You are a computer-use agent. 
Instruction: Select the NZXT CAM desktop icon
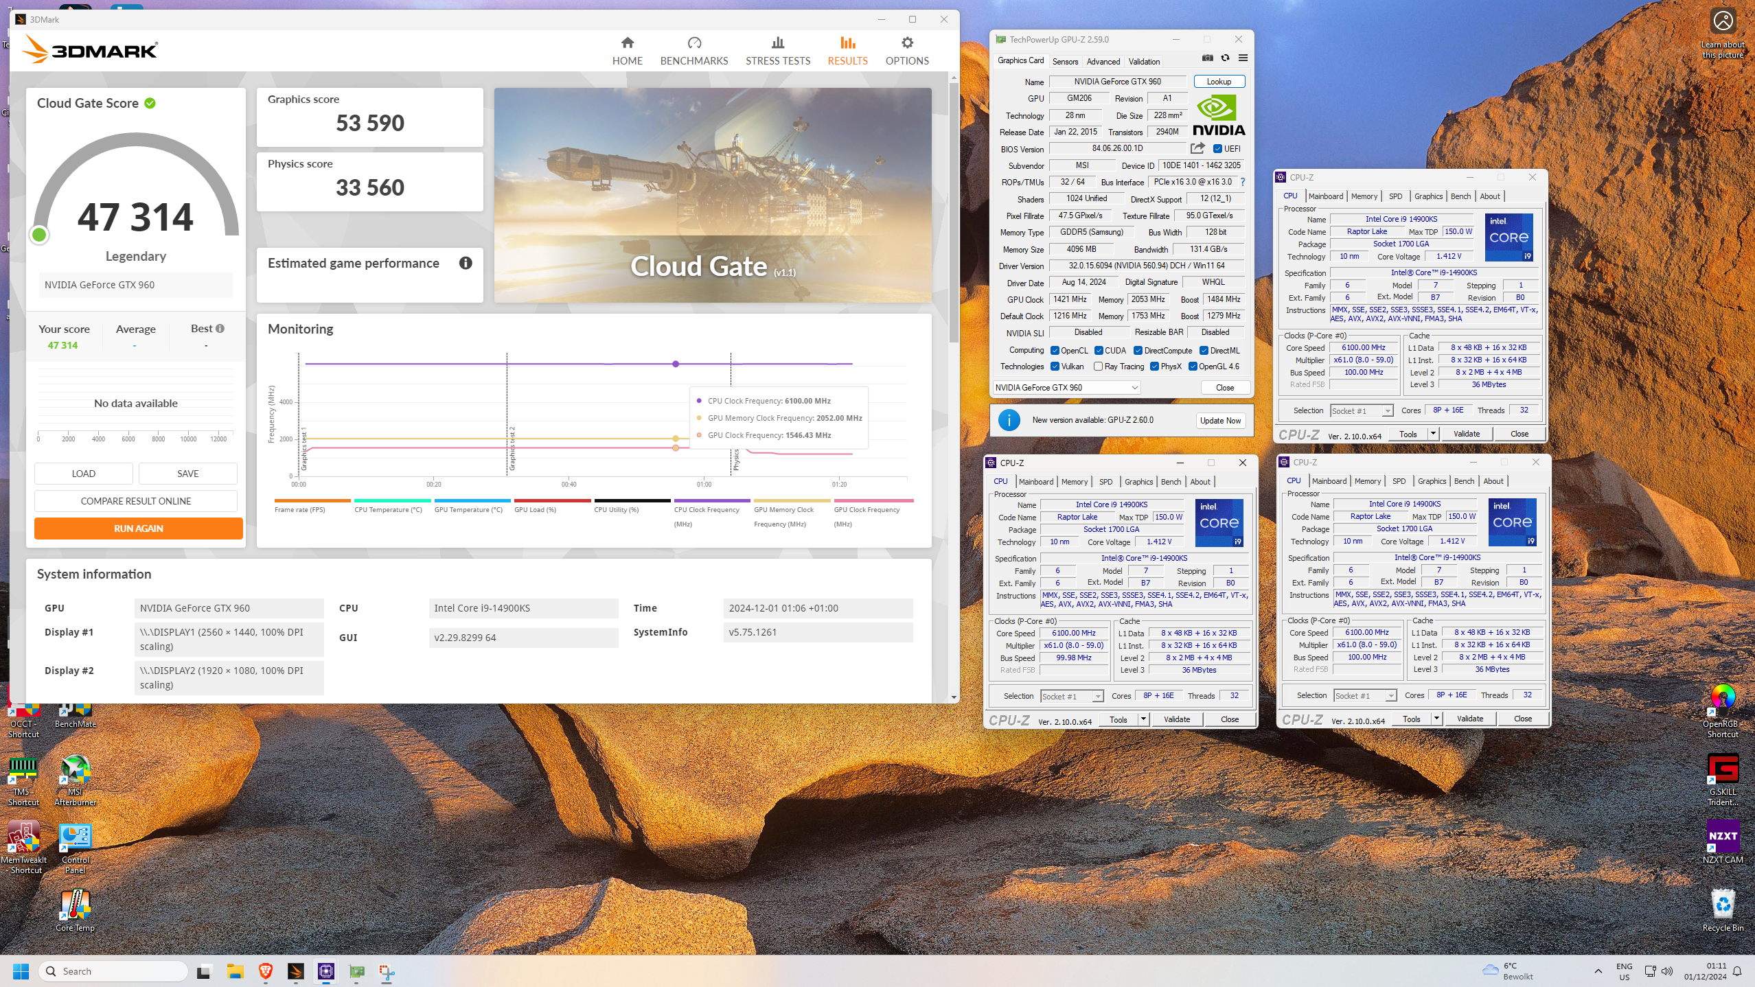[1723, 841]
